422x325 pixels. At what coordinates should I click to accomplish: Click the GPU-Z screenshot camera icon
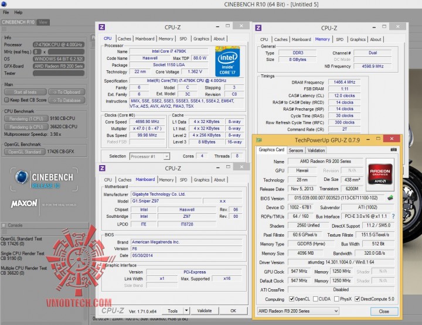[393, 150]
